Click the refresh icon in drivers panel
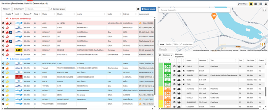The width and height of the screenshot is (269, 110). pos(160,55)
